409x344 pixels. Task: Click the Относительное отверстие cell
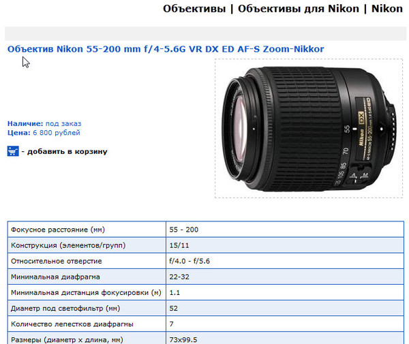87,261
